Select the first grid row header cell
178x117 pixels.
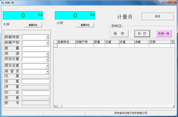55,46
